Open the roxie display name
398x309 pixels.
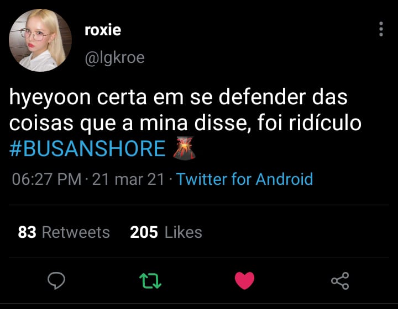coord(103,30)
